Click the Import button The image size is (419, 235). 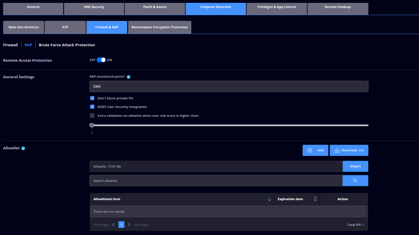point(355,166)
